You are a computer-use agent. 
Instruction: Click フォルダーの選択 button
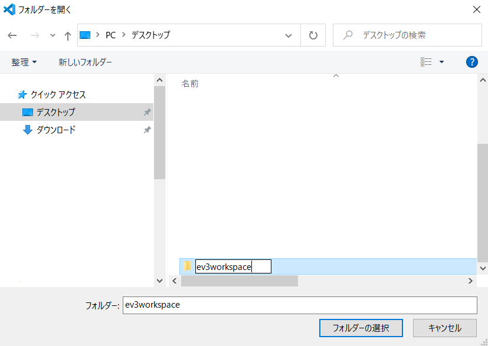(361, 328)
